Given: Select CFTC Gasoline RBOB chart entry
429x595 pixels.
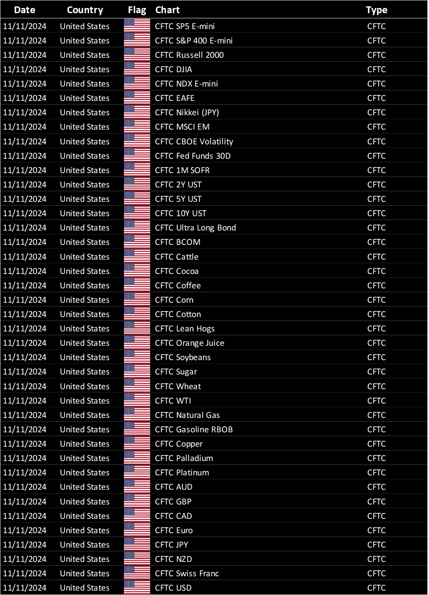Looking at the screenshot, I should point(194,429).
